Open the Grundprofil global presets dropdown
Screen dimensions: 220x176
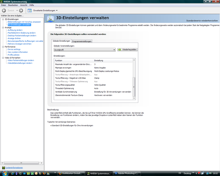[85, 50]
